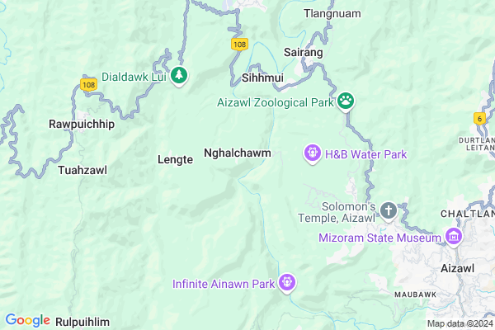Image resolution: width=495 pixels, height=330 pixels.
Task: Select the route 6 highway shield
Action: tap(479, 119)
